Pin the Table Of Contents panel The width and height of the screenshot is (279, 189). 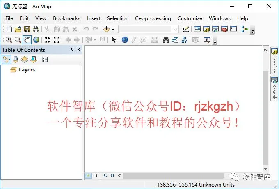pos(72,50)
